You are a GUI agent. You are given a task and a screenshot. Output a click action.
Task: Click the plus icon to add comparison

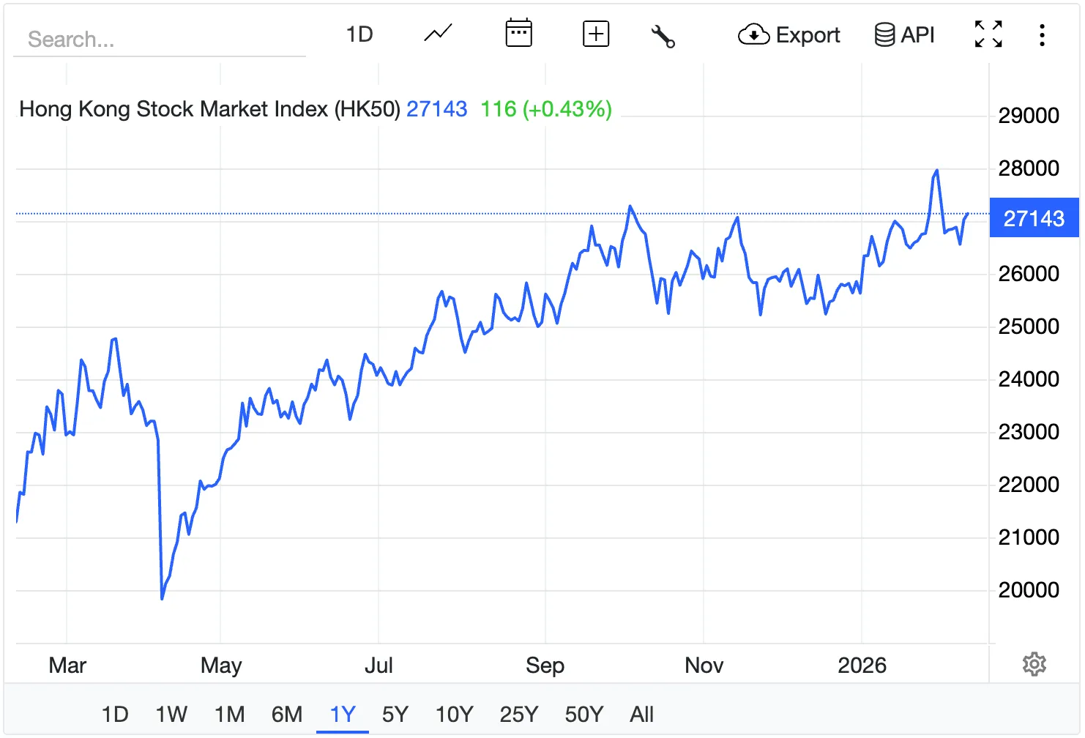596,34
